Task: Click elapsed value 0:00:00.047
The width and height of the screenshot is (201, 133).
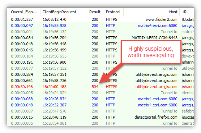Action: (x=22, y=26)
